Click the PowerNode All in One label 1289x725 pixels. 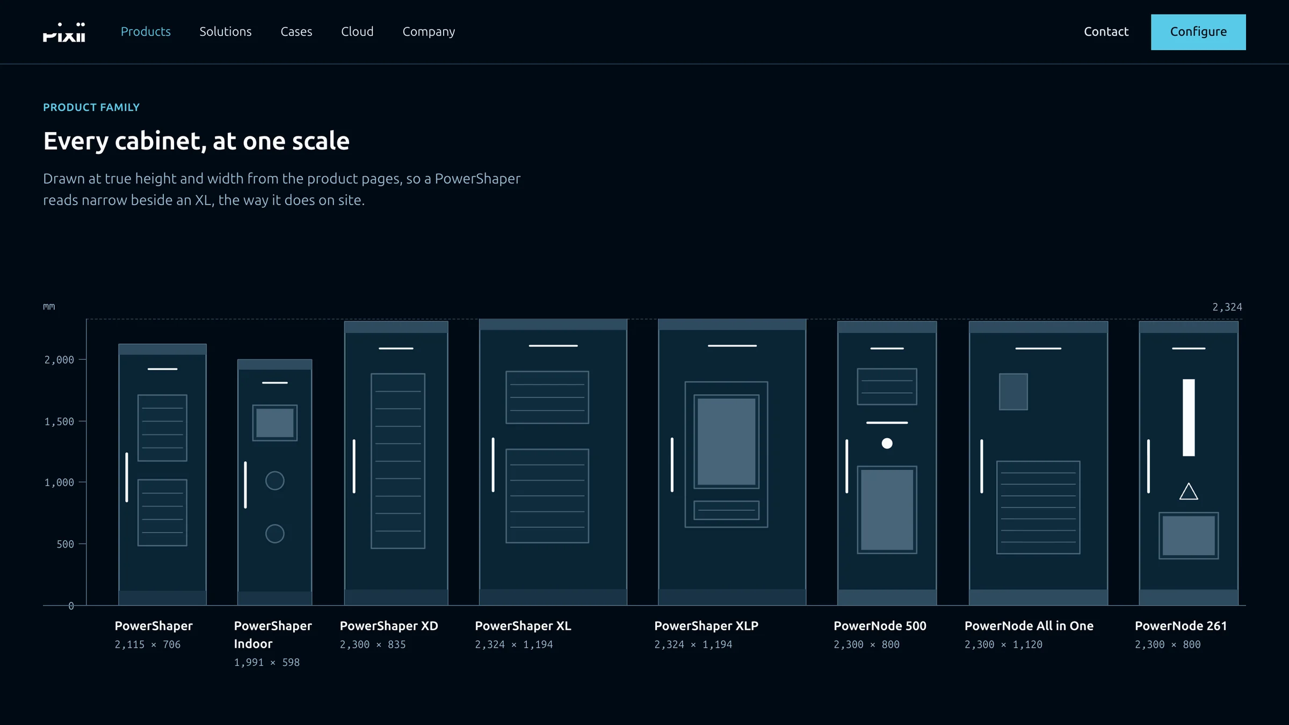(x=1029, y=626)
